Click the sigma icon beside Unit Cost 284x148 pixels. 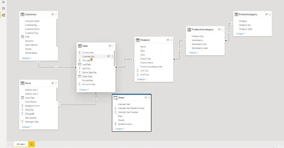138,71
